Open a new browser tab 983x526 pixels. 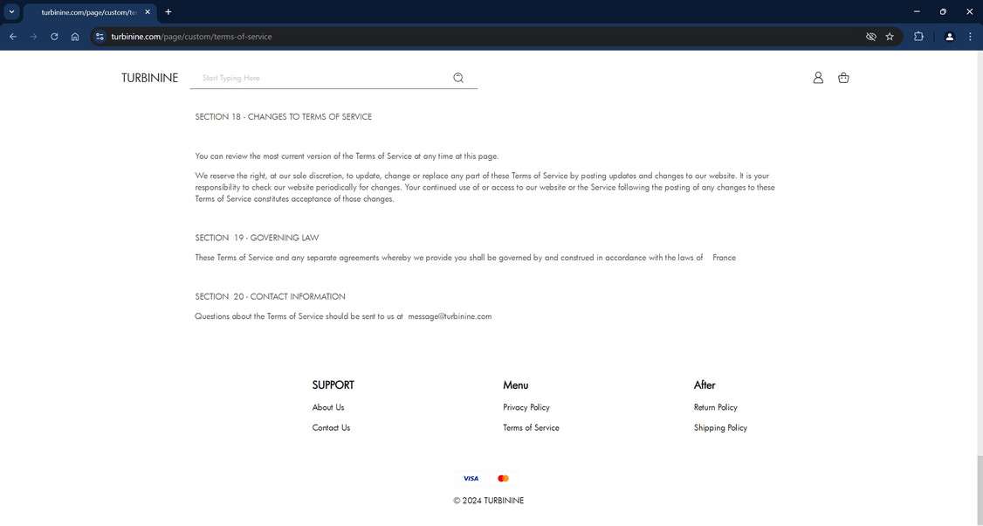pos(168,12)
